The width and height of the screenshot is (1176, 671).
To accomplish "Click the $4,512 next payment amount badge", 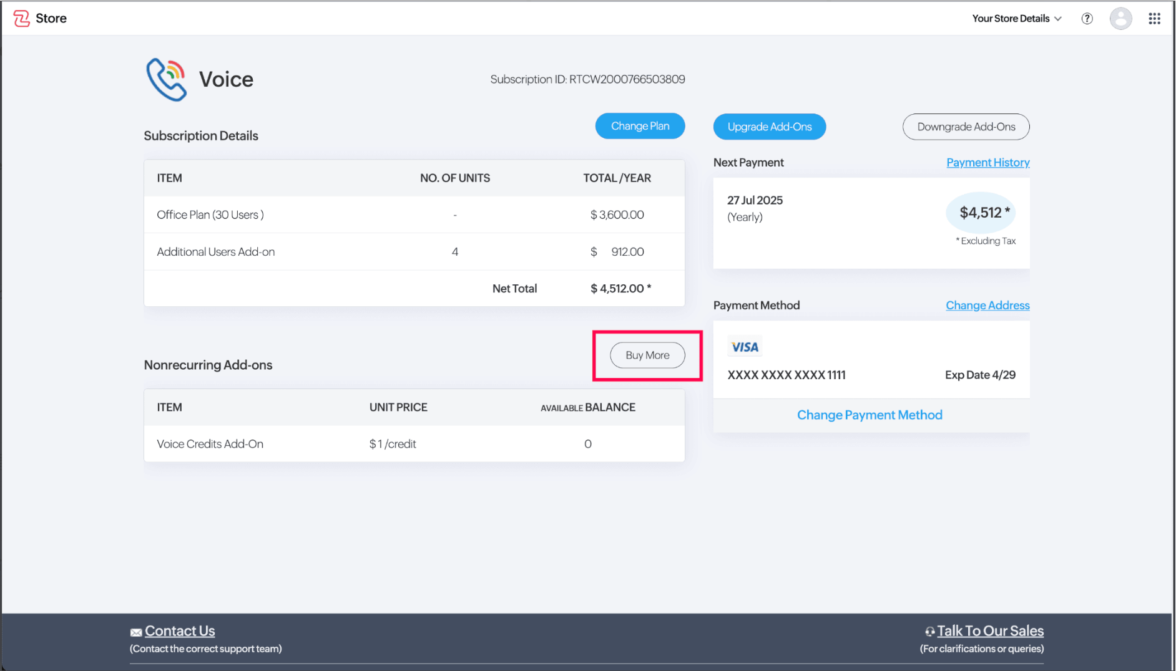I will pos(981,213).
